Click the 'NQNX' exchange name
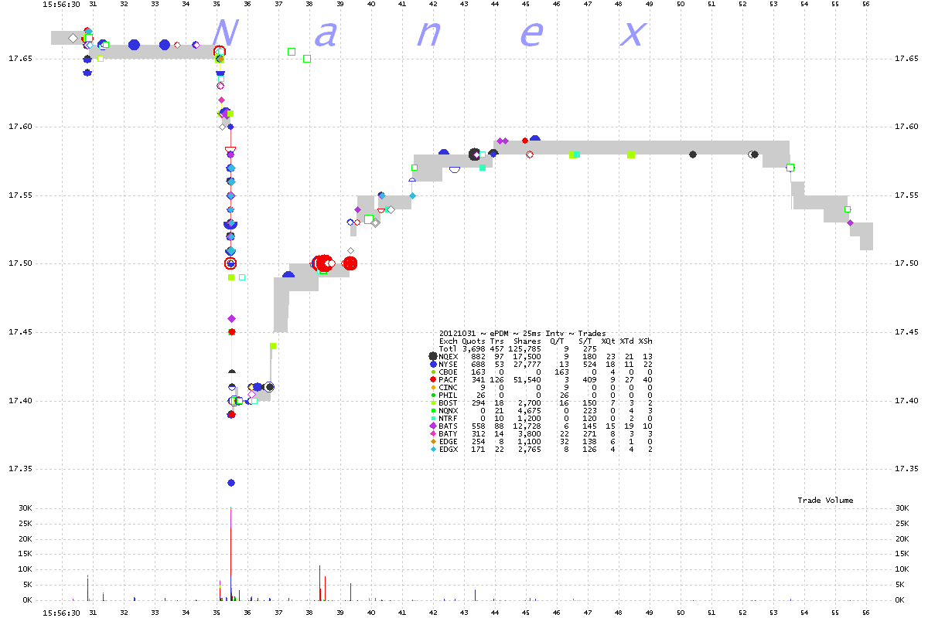 449,410
